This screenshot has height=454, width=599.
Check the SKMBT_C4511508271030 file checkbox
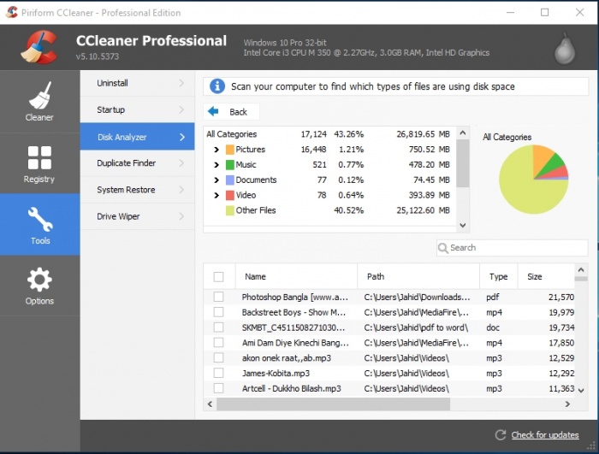218,327
